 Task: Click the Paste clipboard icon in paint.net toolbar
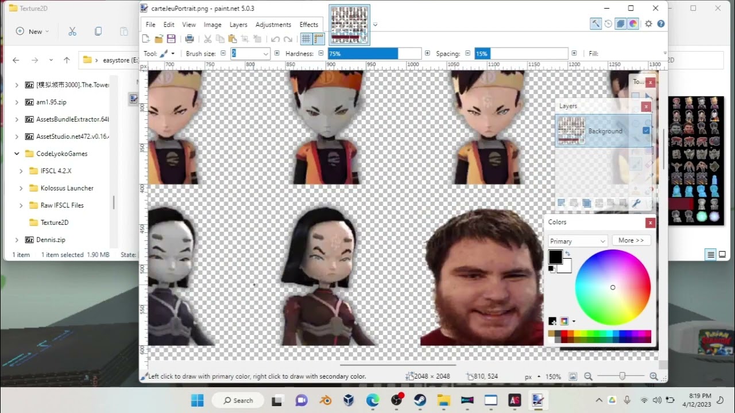click(x=233, y=39)
